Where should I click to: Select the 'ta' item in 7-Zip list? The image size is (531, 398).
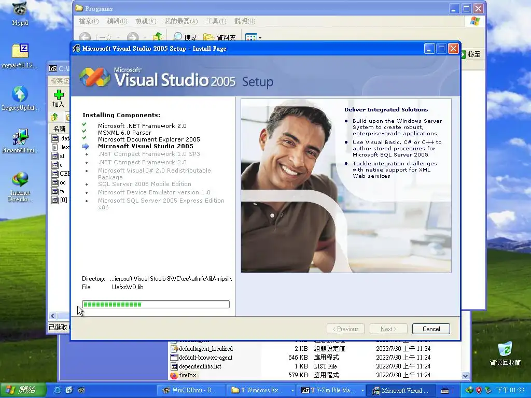tap(58, 191)
